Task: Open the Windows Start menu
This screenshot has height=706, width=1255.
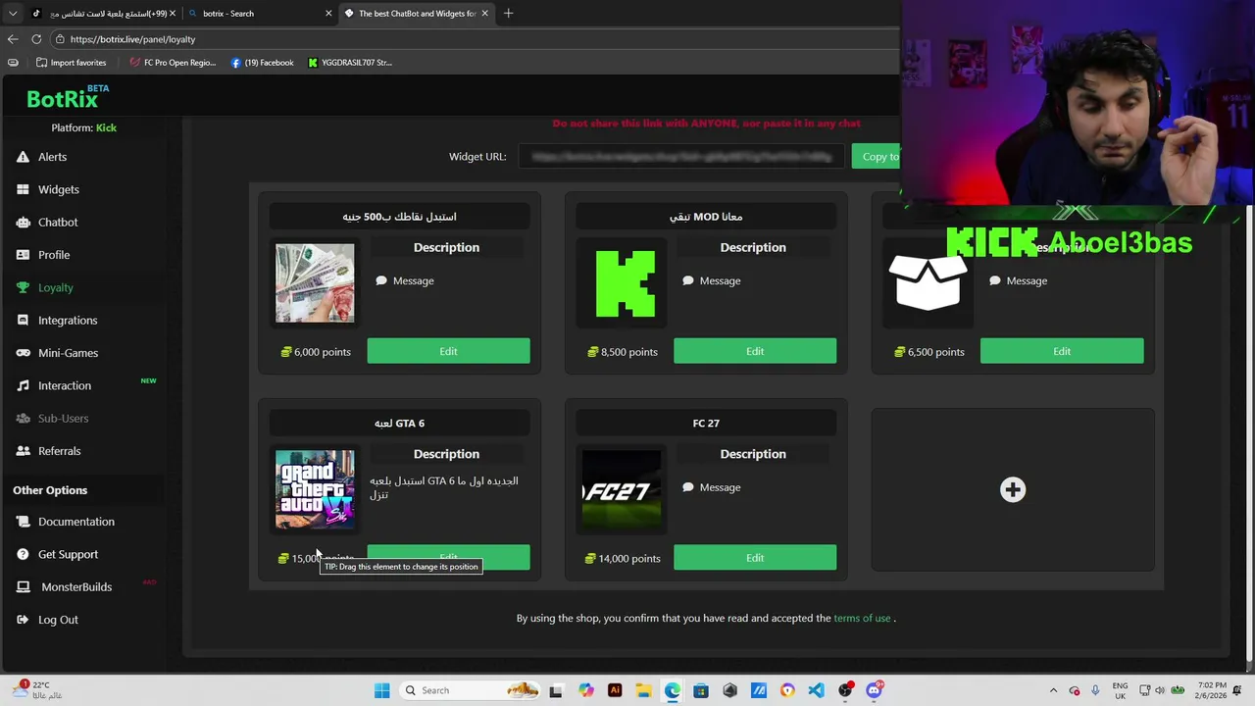Action: pos(381,690)
